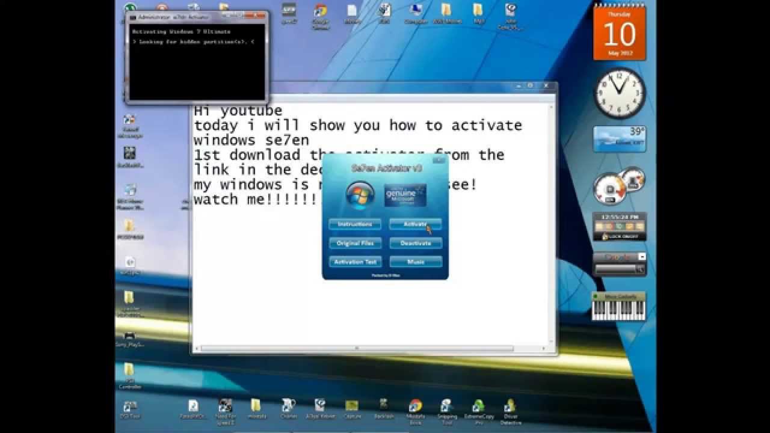770x433 pixels.
Task: Open Google Chrome desktop shortcut at top
Action: point(321,16)
